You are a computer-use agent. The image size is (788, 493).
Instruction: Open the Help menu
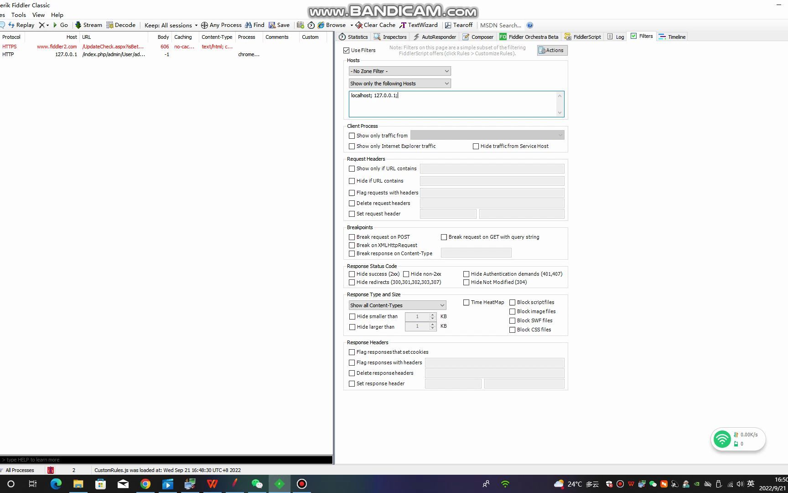57,15
